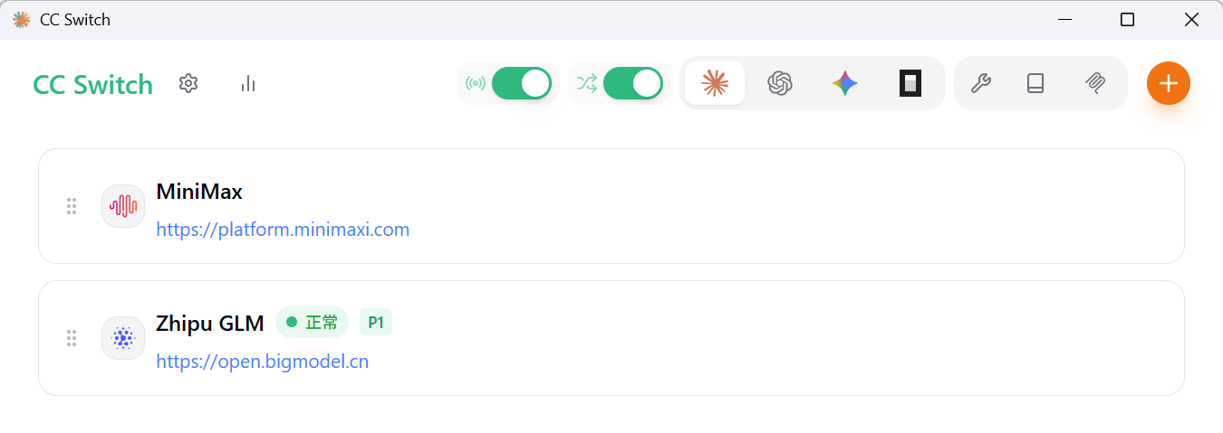The image size is (1223, 433).
Task: Click the MiniMax provider logo icon
Action: point(123,206)
